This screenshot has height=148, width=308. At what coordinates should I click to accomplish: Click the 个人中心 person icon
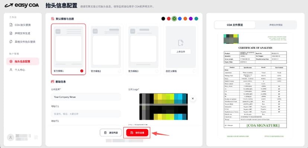tap(11, 70)
